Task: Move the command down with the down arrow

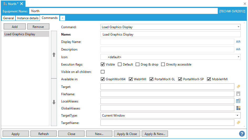Action: 54,102
